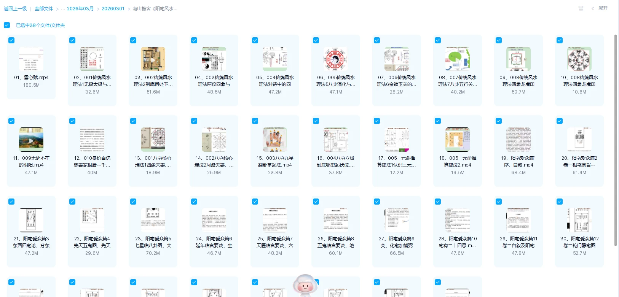Click the floating astronaut mascot assistant

[x=305, y=285]
